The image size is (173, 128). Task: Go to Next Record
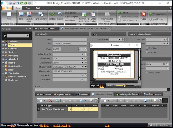tap(156, 19)
